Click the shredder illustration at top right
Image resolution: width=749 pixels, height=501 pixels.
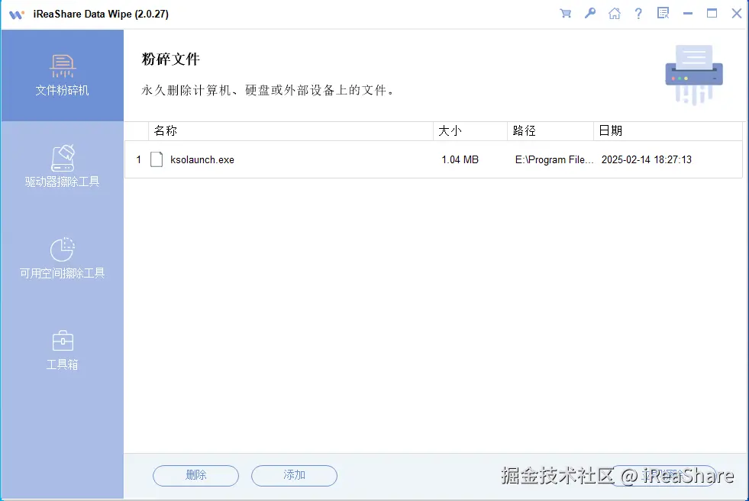(693, 74)
